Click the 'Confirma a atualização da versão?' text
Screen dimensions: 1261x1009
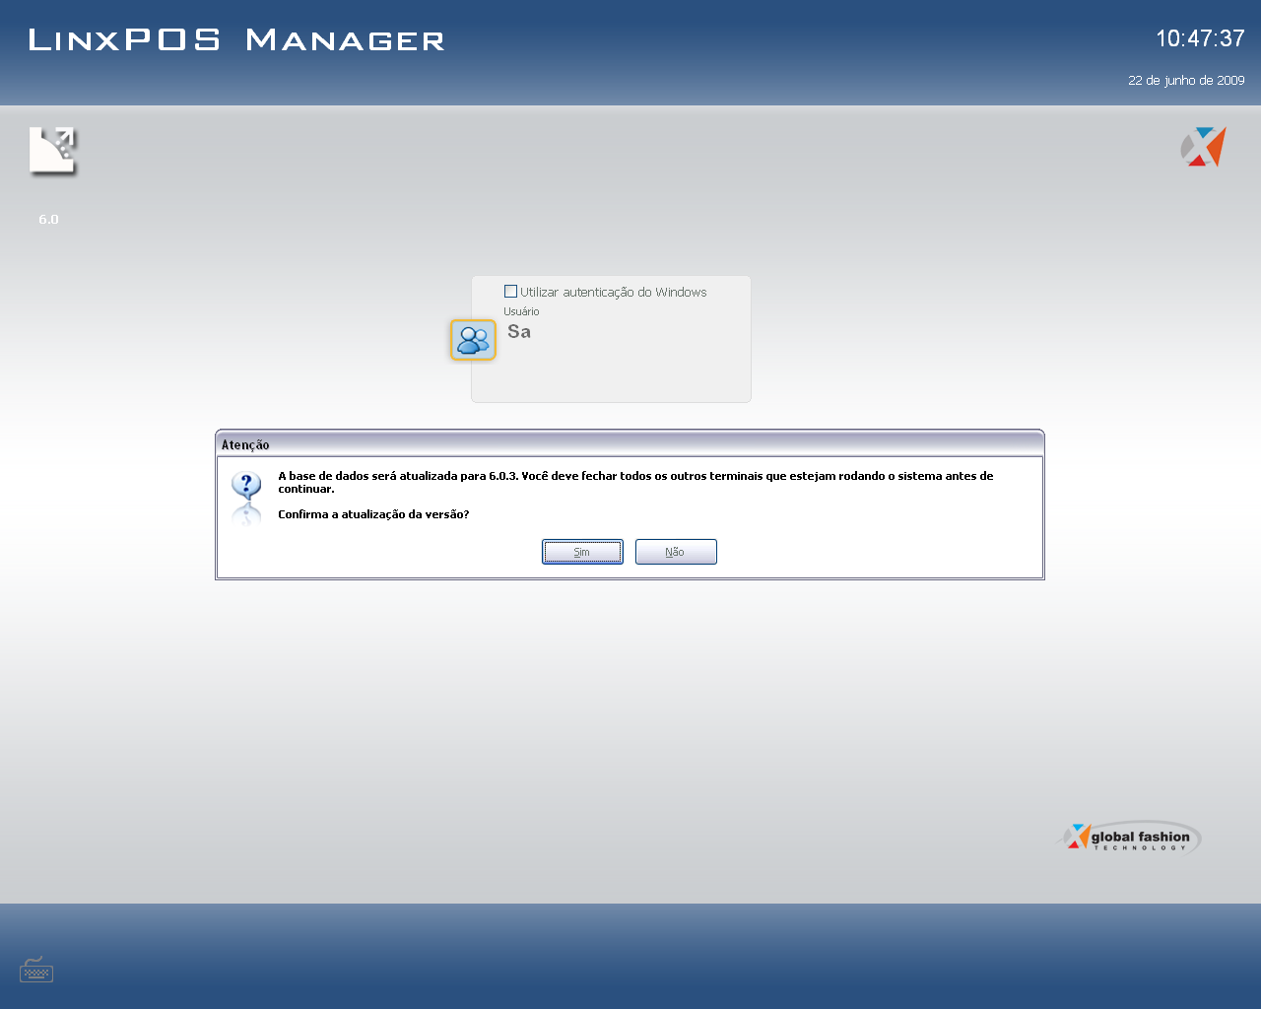click(373, 514)
